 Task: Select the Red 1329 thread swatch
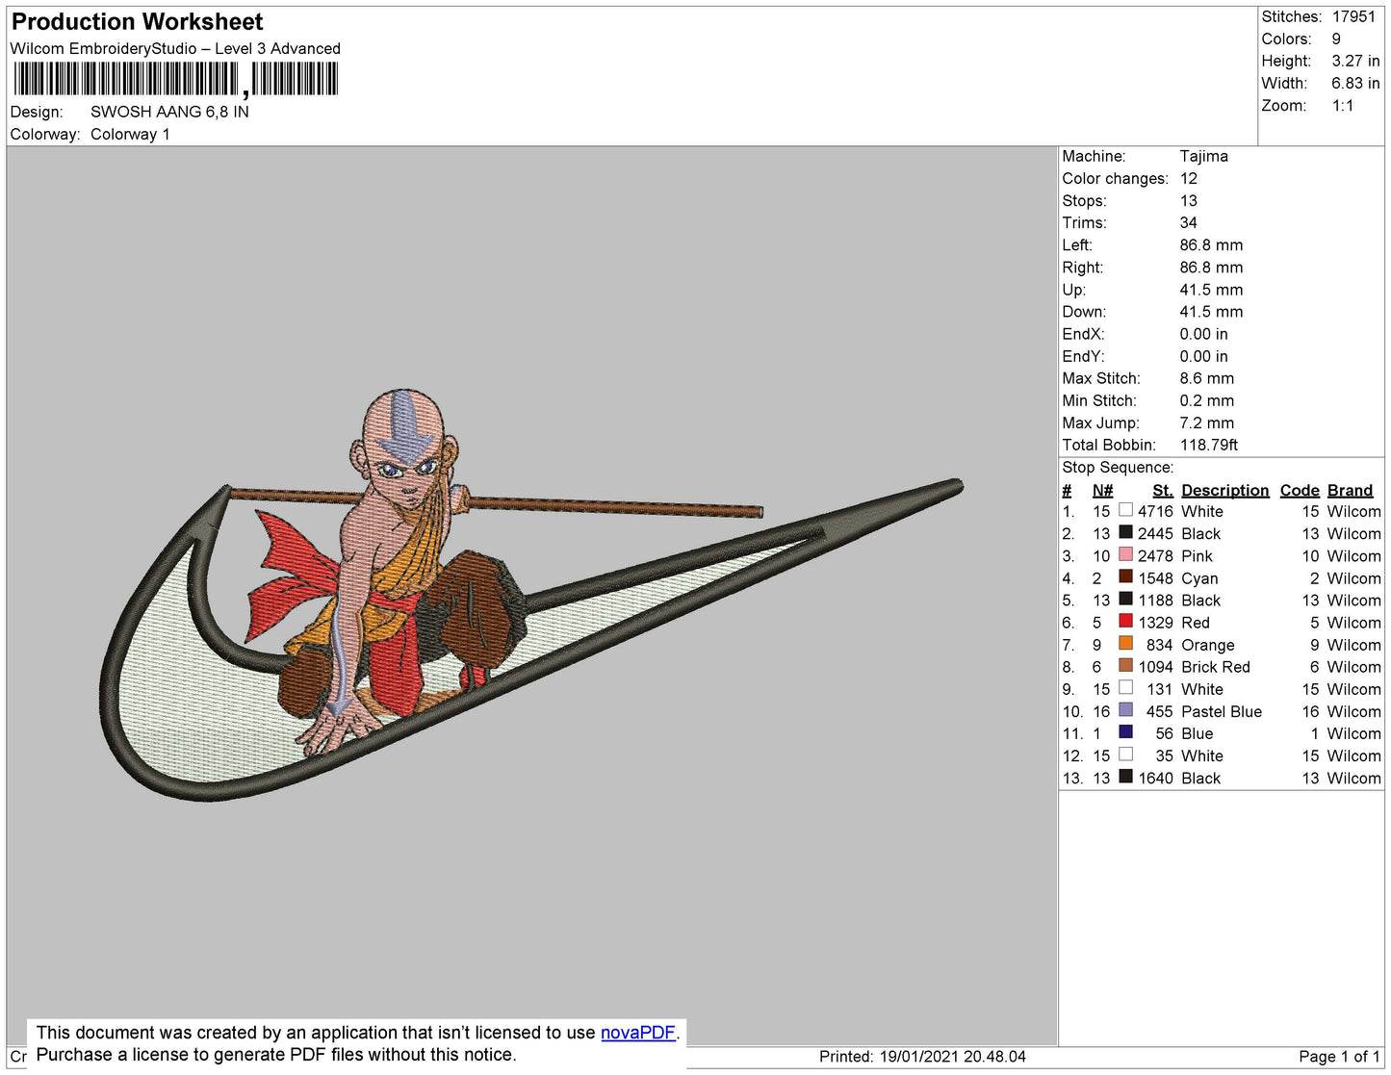point(1125,621)
